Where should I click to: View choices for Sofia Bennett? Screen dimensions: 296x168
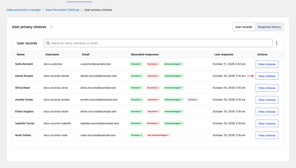coord(267,64)
